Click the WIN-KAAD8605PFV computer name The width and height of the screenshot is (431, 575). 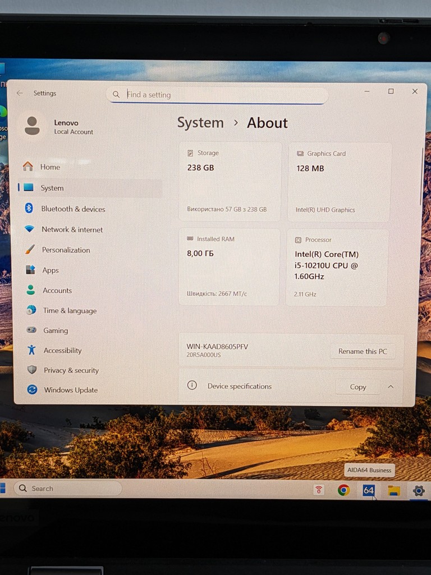tap(217, 346)
